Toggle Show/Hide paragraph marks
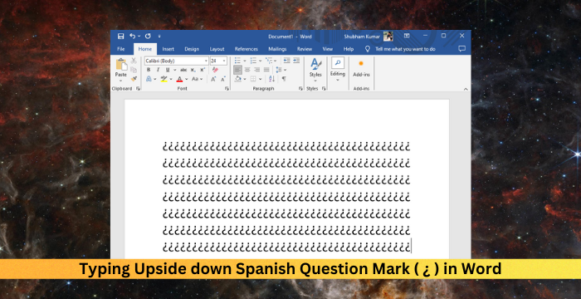The image size is (581, 299). pyautogui.click(x=284, y=79)
